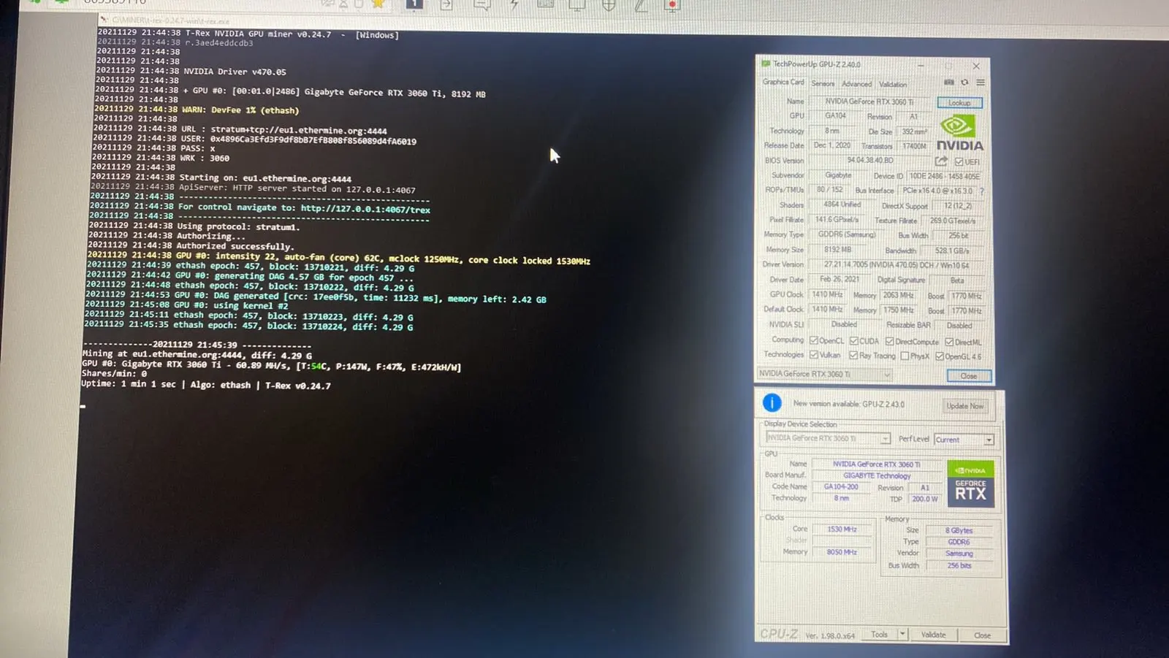Click the Release Date value Dec 1, 2020

click(x=832, y=145)
